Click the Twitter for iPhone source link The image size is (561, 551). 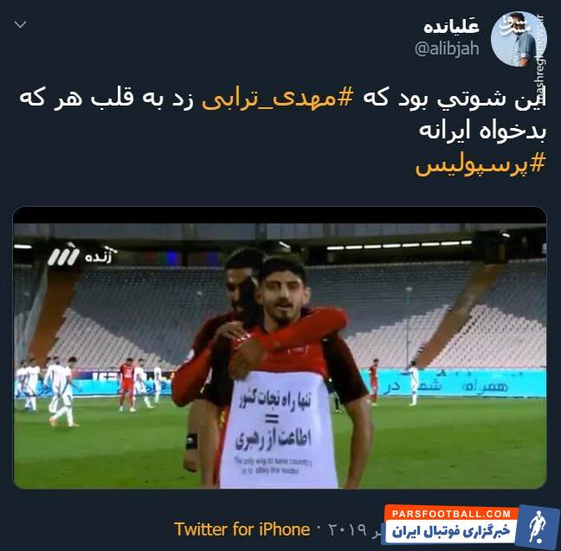[242, 529]
